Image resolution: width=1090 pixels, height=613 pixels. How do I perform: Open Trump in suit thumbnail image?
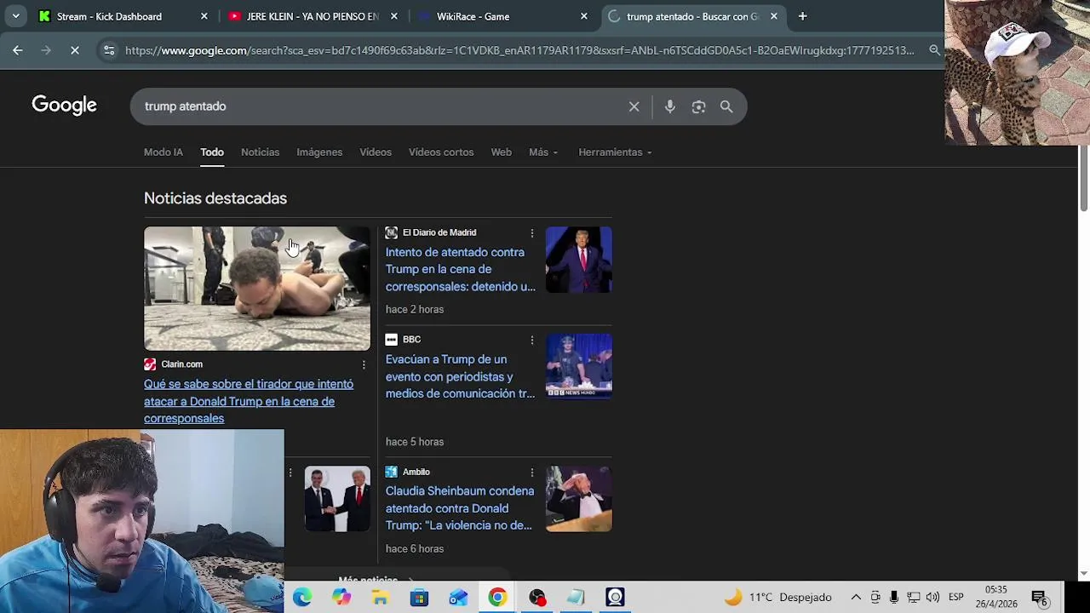[x=579, y=260]
